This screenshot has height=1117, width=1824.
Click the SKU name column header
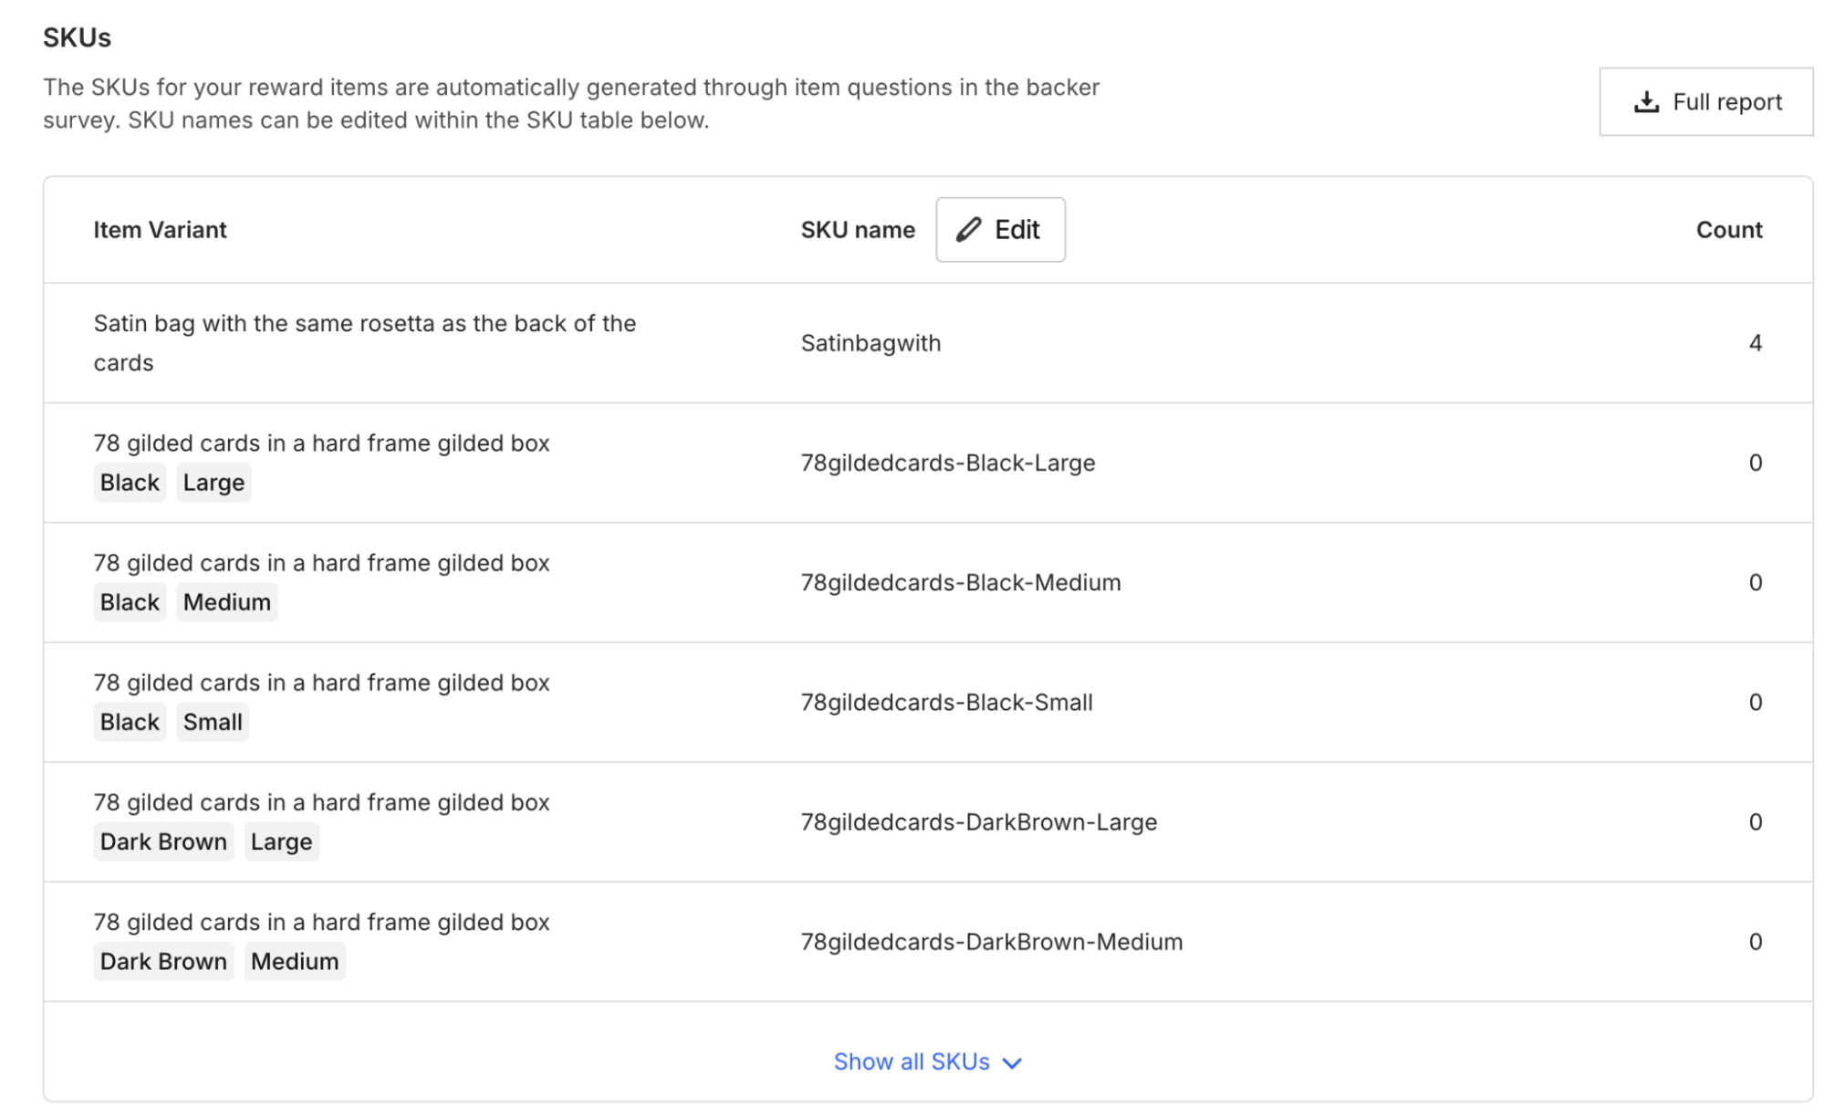tap(857, 230)
